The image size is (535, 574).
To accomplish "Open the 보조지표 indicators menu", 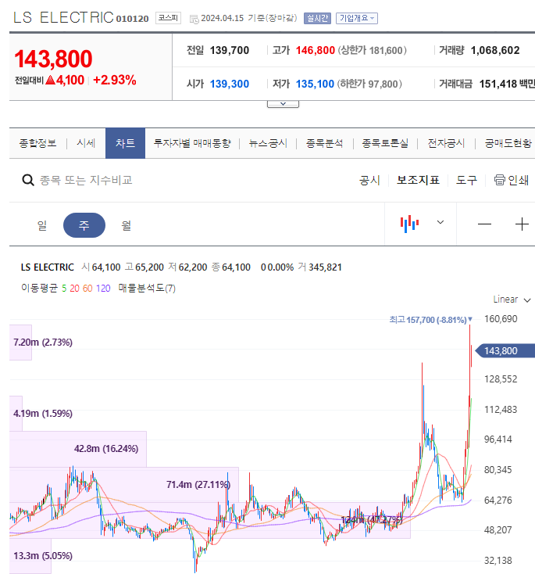I will pyautogui.click(x=418, y=180).
